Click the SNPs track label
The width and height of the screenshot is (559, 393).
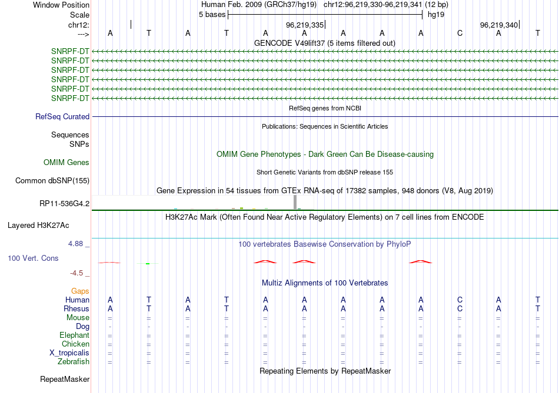pyautogui.click(x=79, y=144)
